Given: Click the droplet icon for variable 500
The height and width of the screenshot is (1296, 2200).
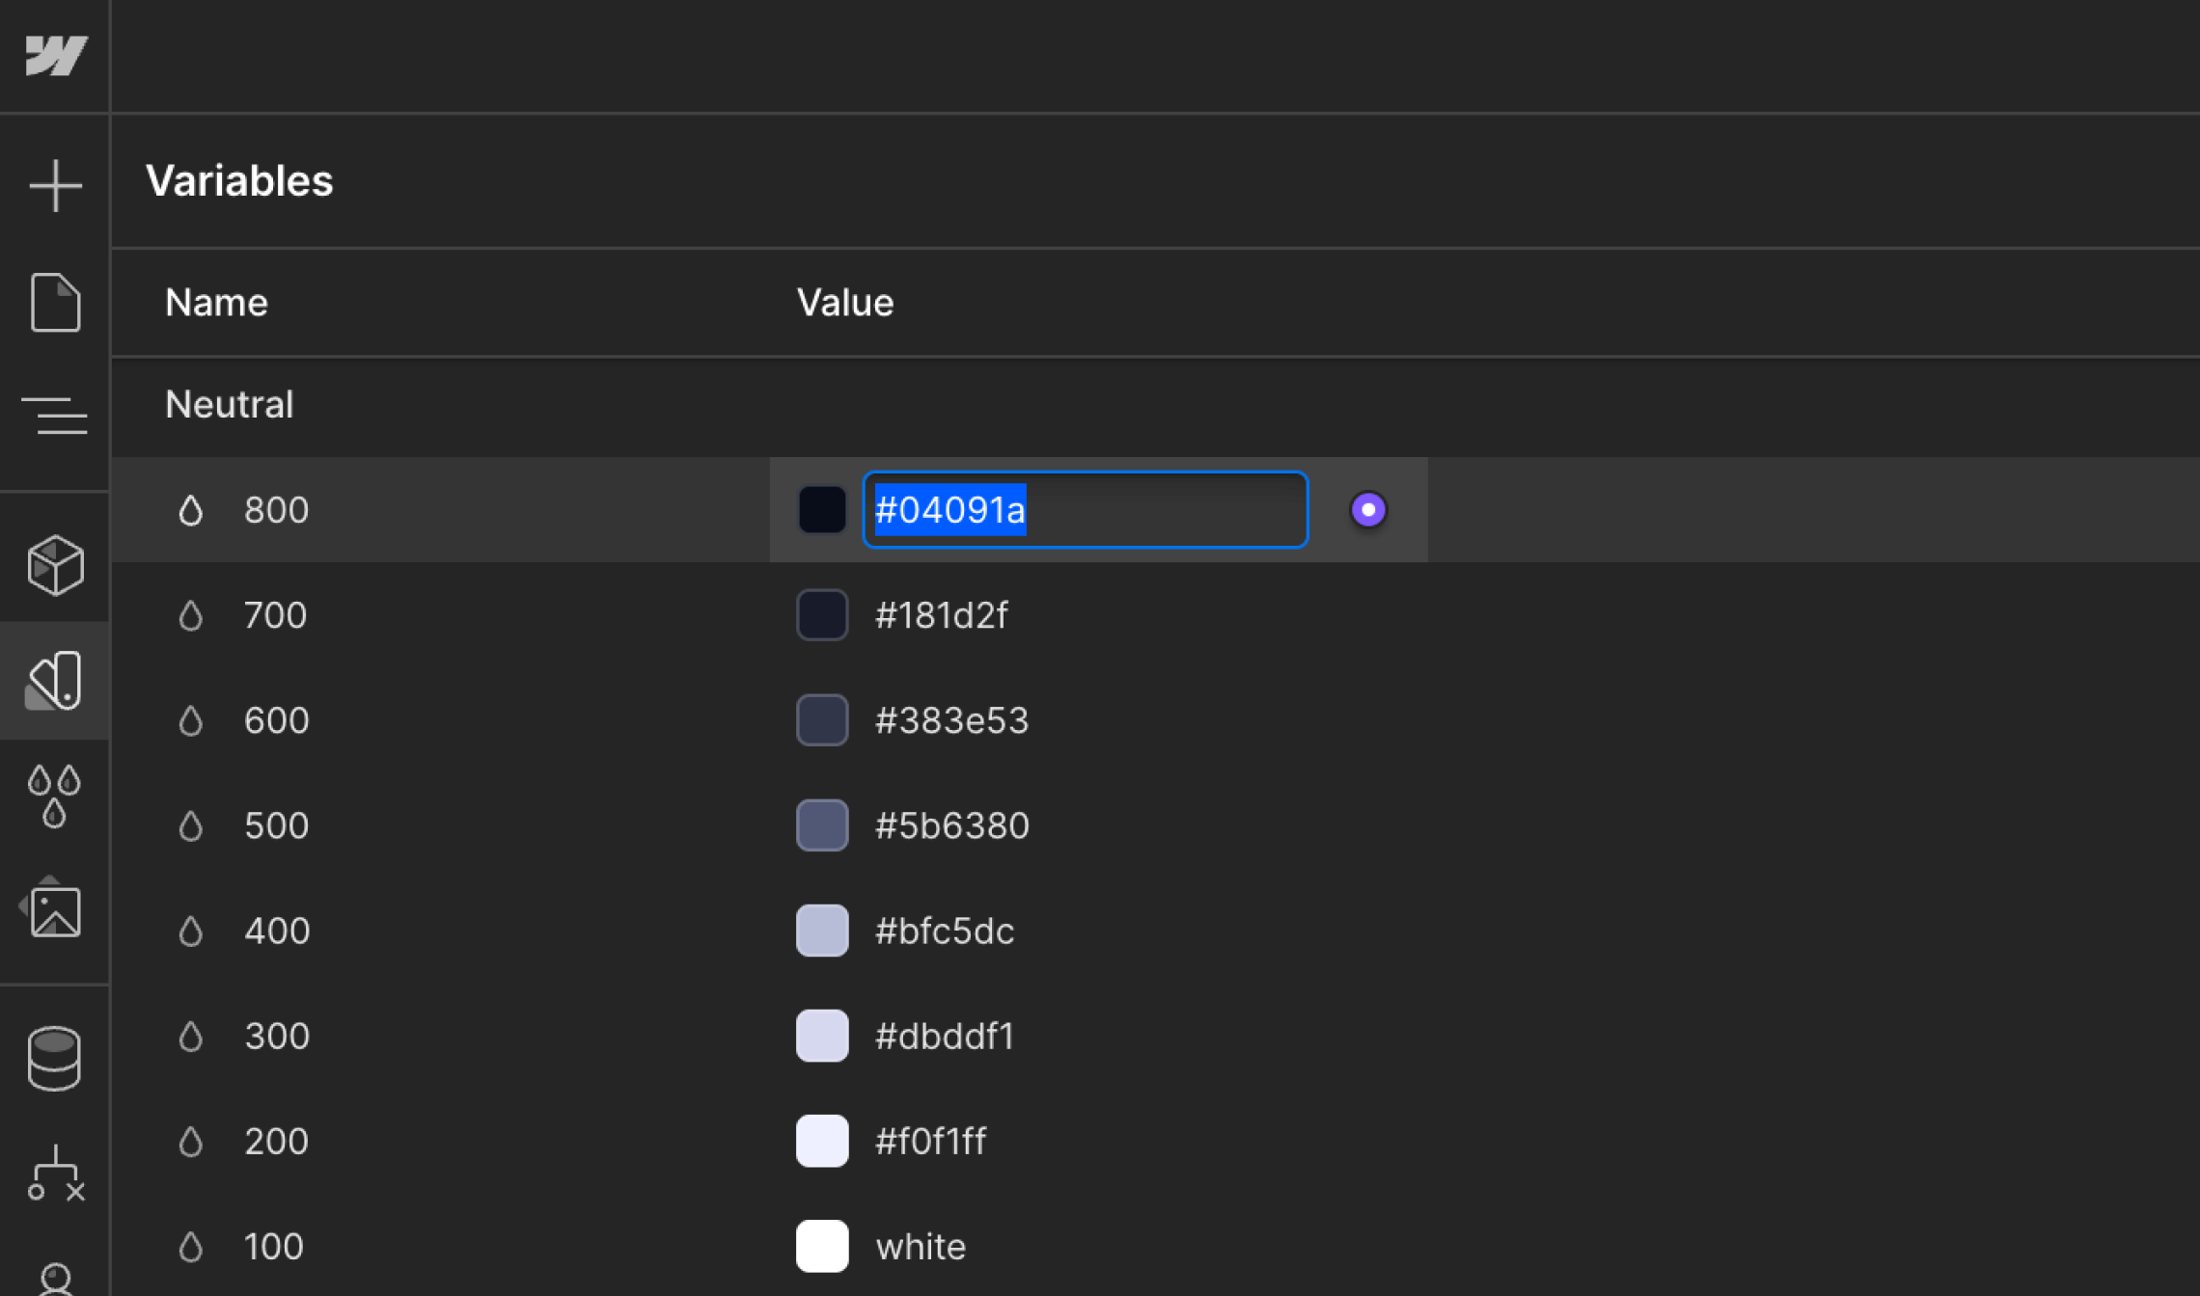Looking at the screenshot, I should (191, 824).
